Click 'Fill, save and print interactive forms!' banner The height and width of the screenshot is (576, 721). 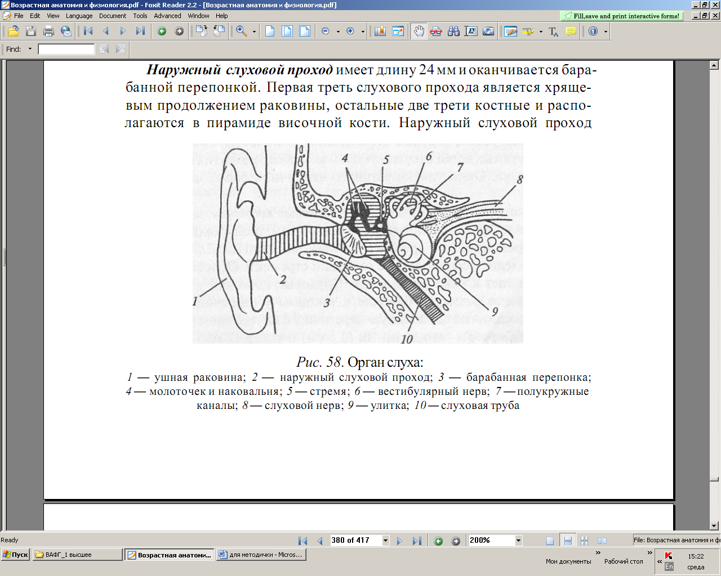622,16
